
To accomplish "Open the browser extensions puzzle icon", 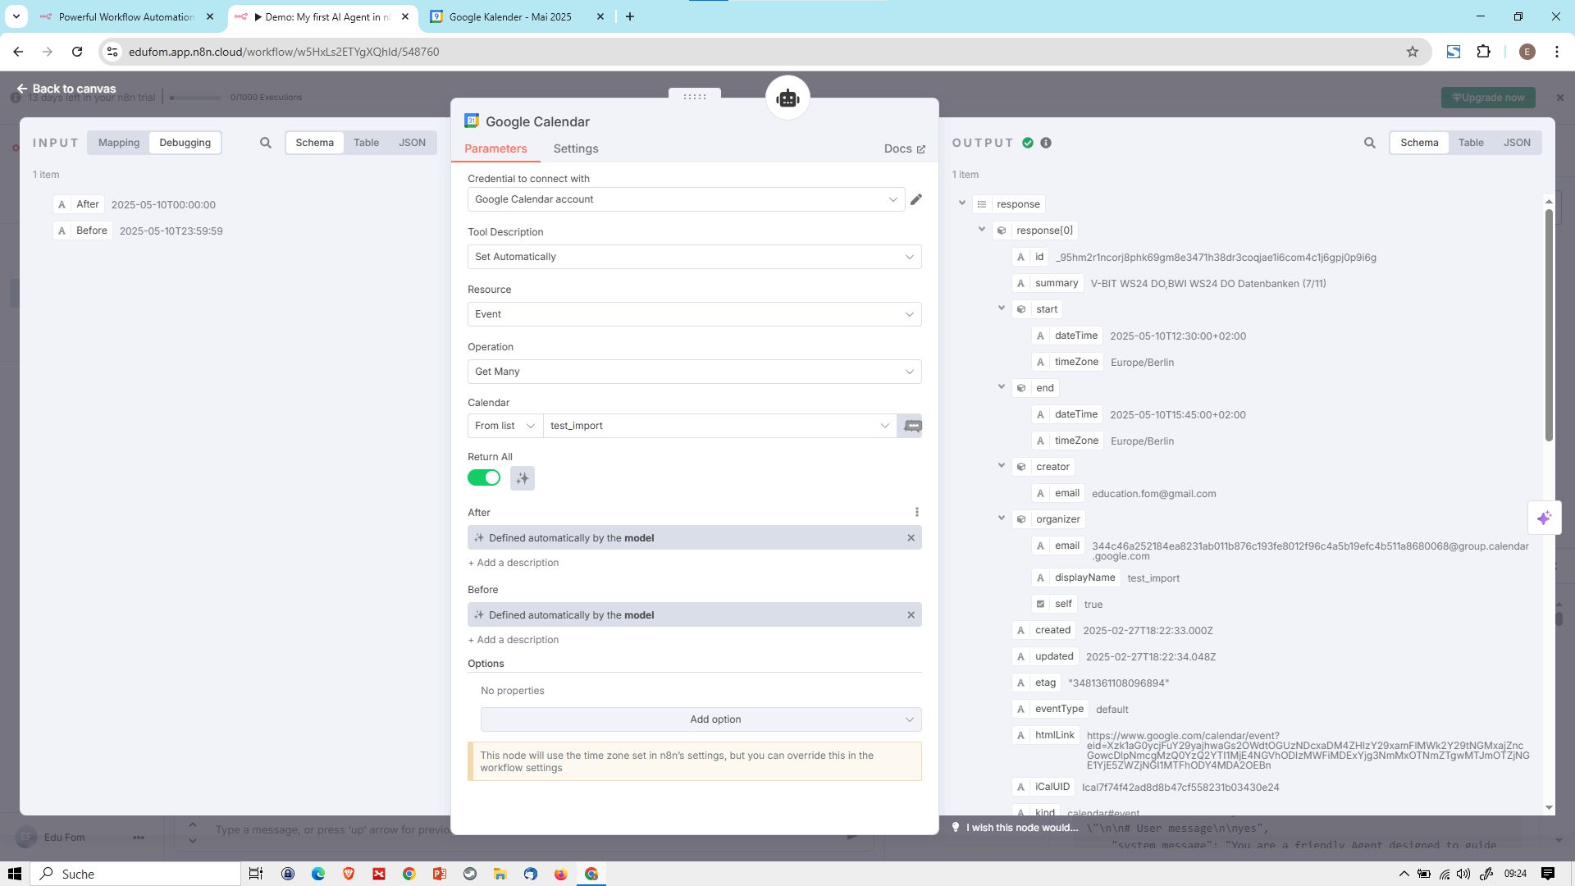I will click(x=1483, y=52).
